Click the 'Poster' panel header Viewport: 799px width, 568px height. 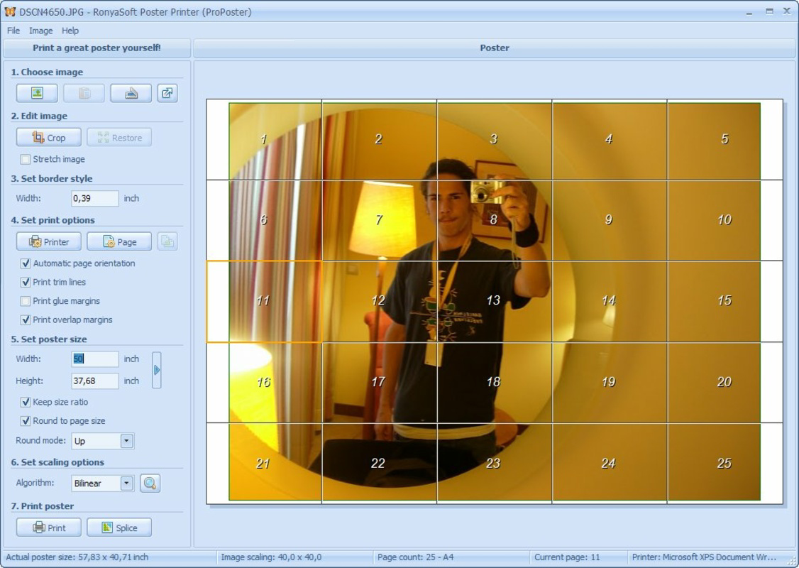[495, 48]
